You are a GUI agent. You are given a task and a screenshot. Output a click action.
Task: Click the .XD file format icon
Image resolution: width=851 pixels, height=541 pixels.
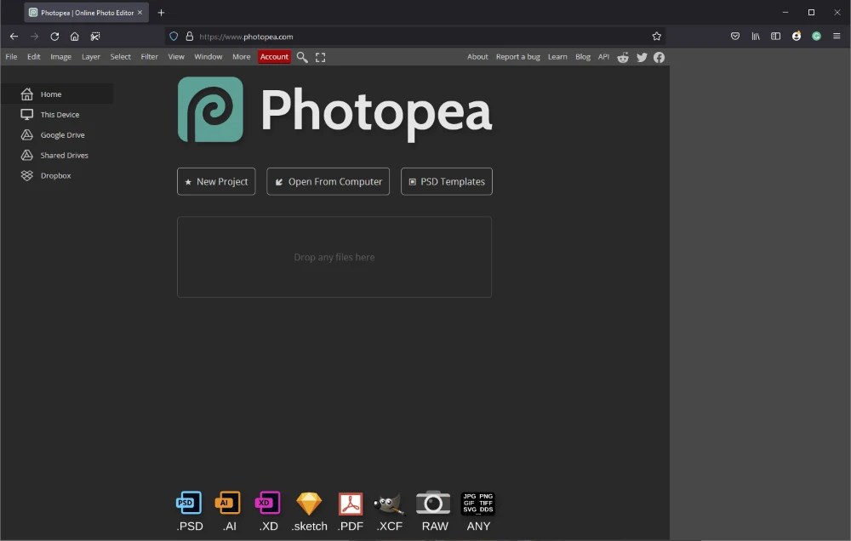[268, 503]
